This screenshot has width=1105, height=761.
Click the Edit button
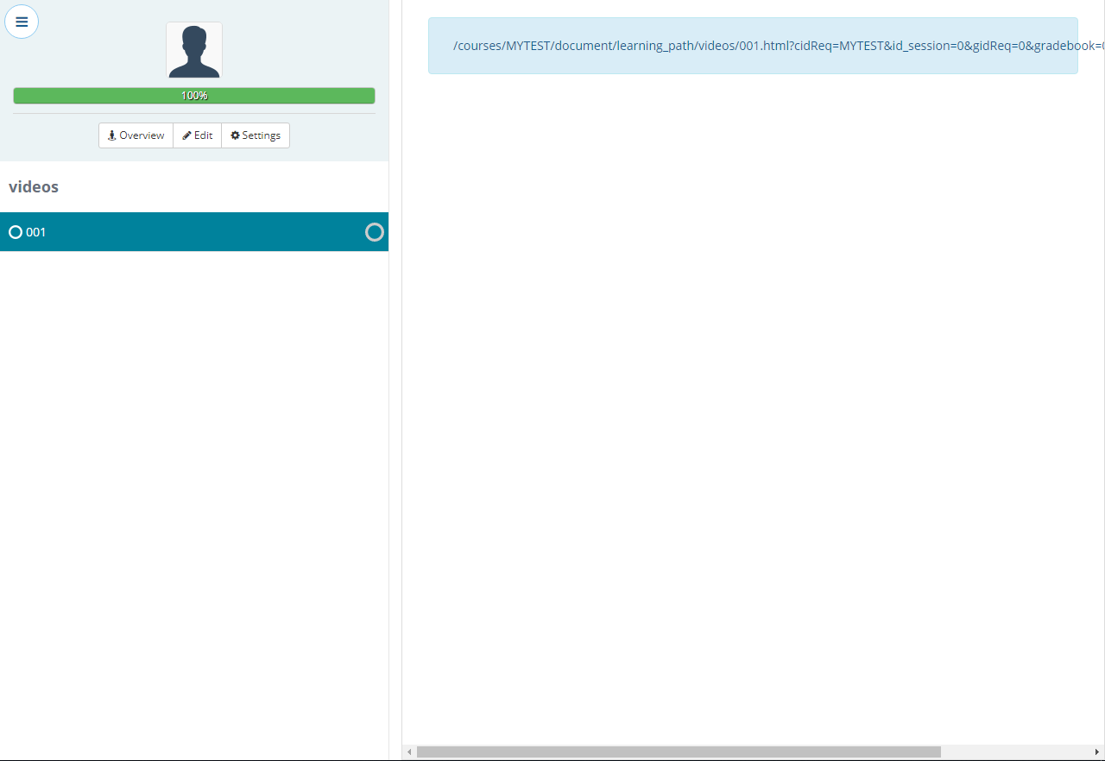click(x=197, y=135)
